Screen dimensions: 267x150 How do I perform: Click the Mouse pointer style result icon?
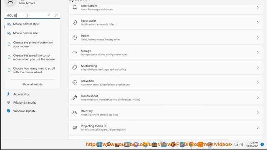pyautogui.click(x=9, y=24)
